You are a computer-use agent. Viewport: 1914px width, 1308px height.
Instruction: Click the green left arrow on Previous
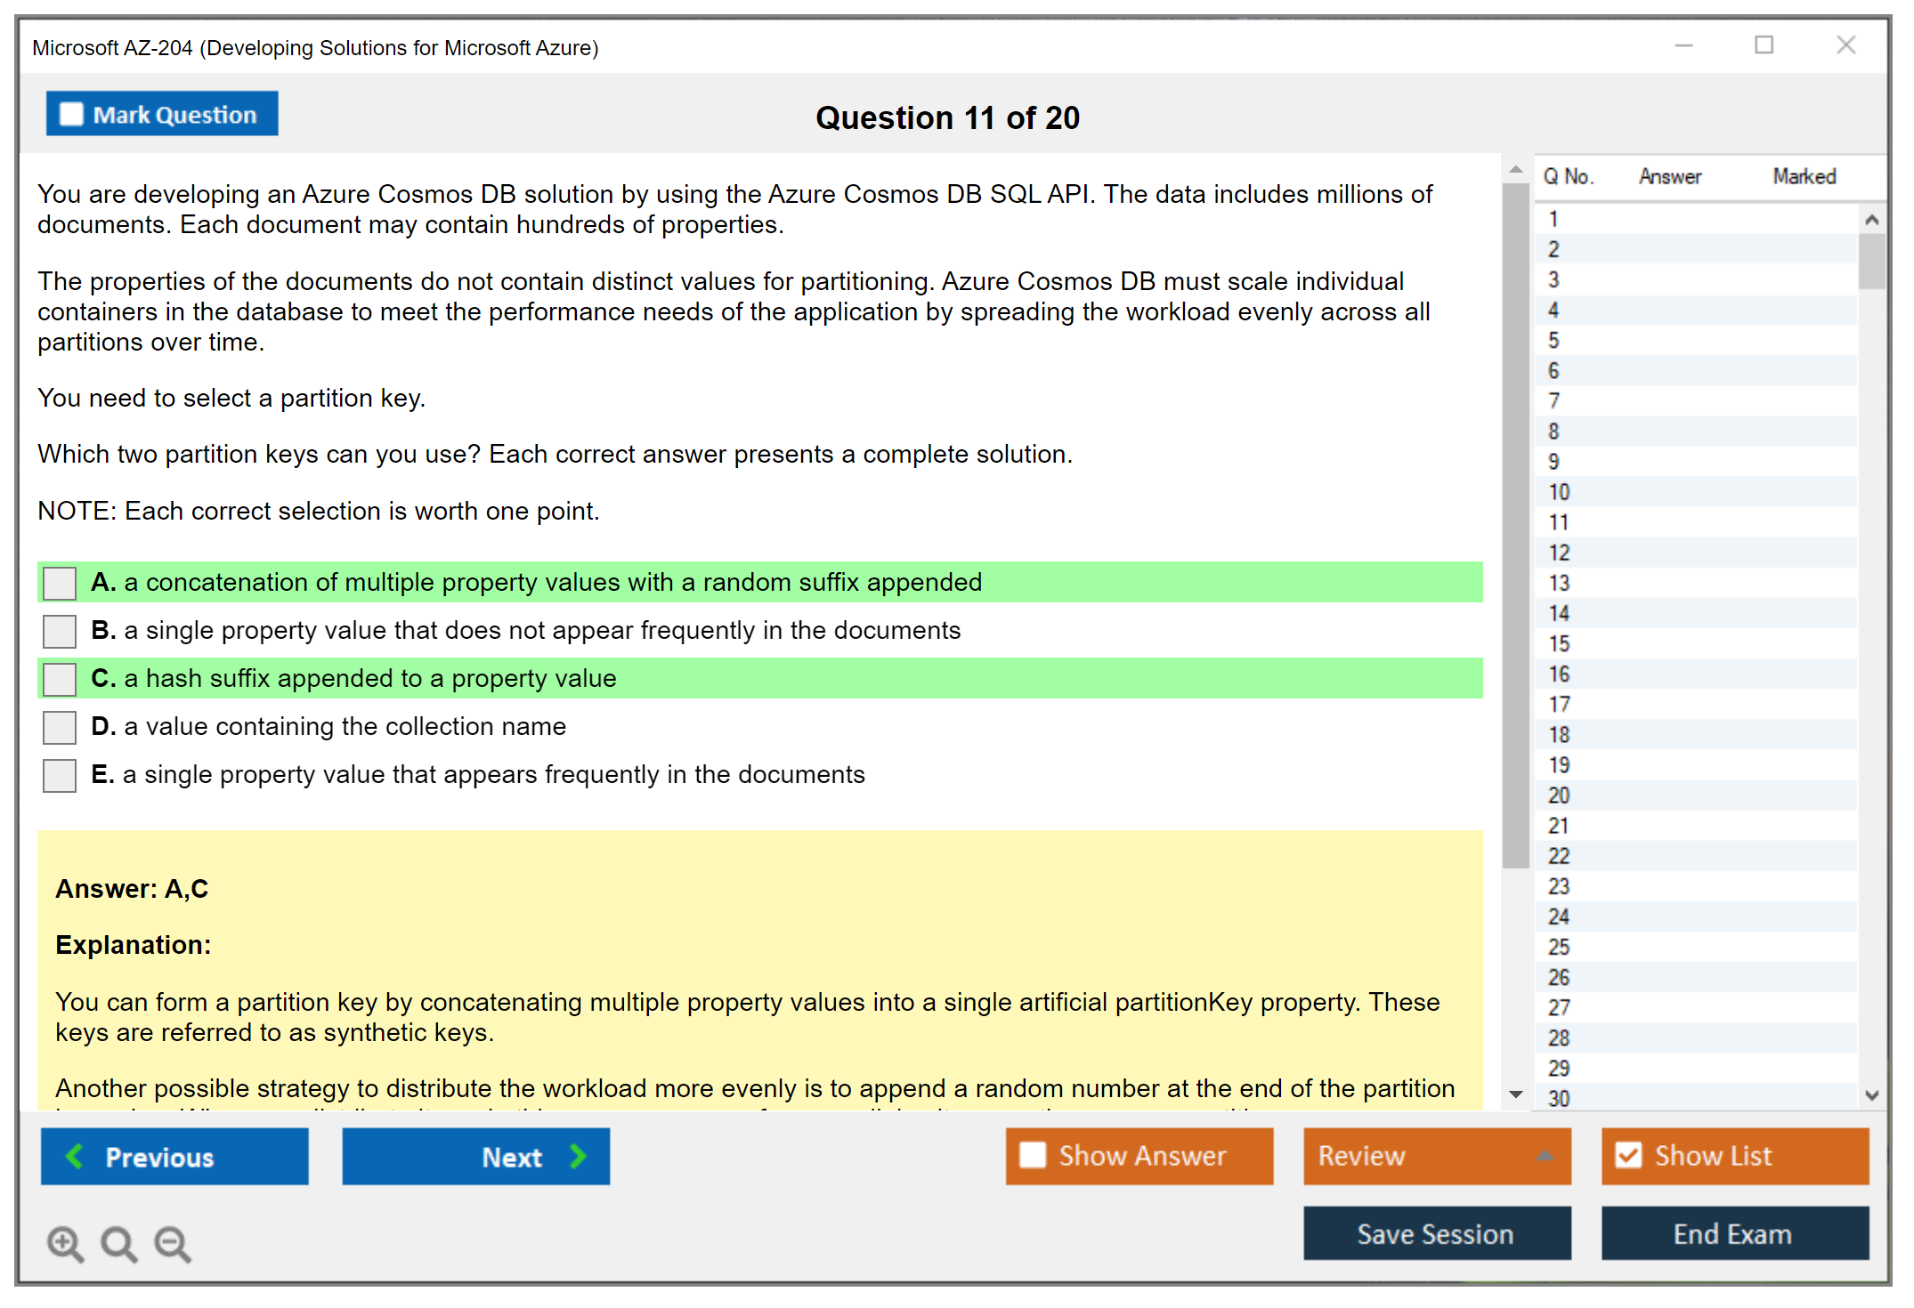(x=75, y=1156)
